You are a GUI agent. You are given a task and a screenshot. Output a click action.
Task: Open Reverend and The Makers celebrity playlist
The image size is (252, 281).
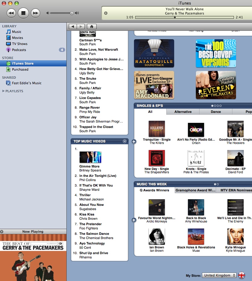tap(216, 85)
